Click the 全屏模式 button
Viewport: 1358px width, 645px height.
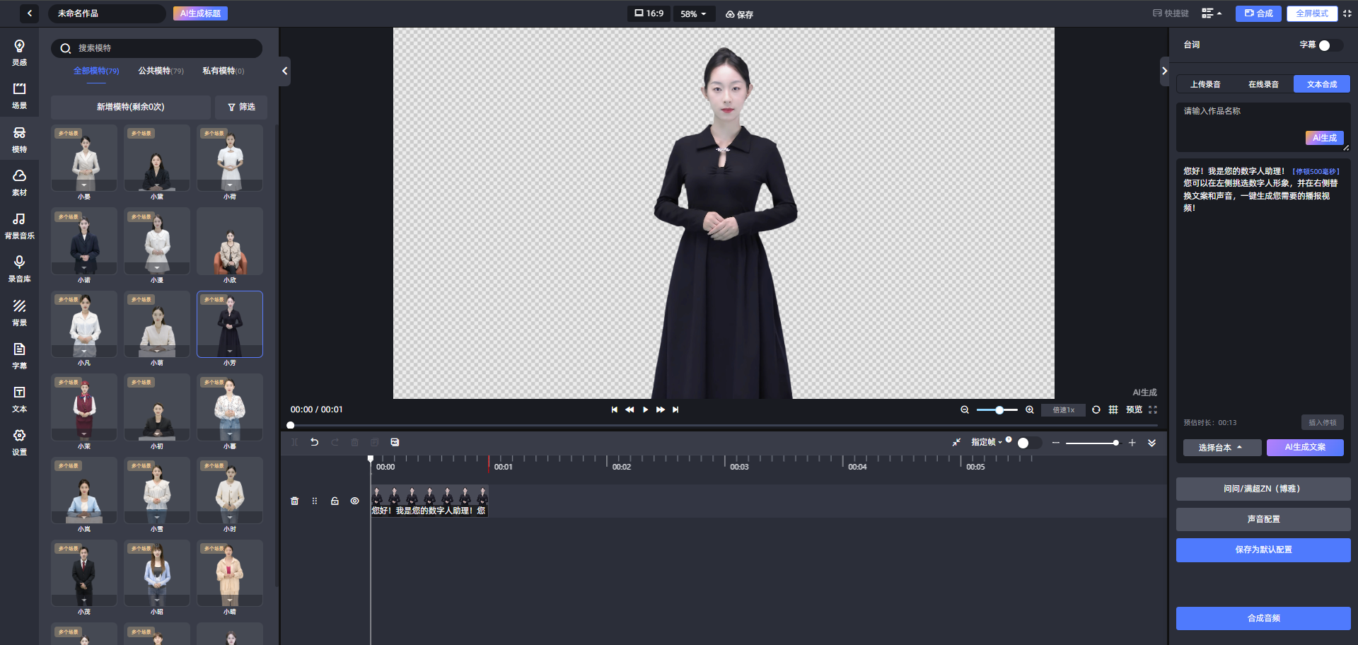[1312, 13]
